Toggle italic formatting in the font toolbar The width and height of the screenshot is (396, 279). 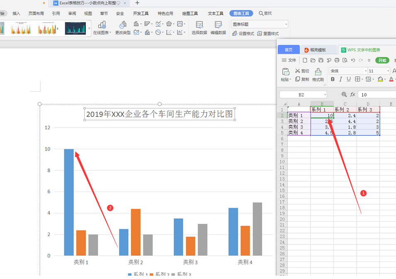340,79
